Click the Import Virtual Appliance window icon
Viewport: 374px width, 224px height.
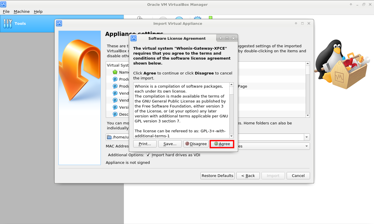(x=59, y=23)
